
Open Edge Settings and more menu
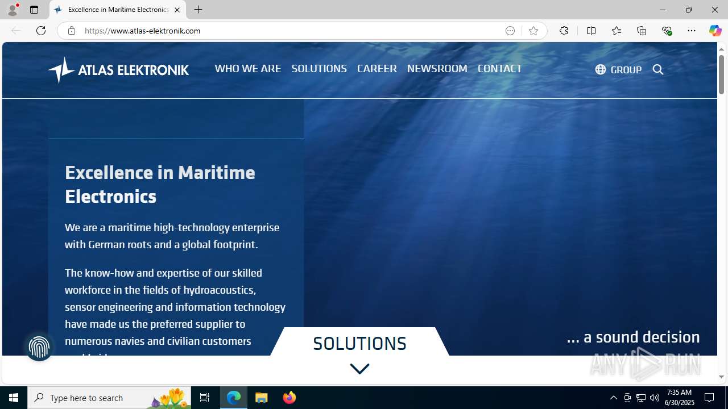[x=692, y=31]
